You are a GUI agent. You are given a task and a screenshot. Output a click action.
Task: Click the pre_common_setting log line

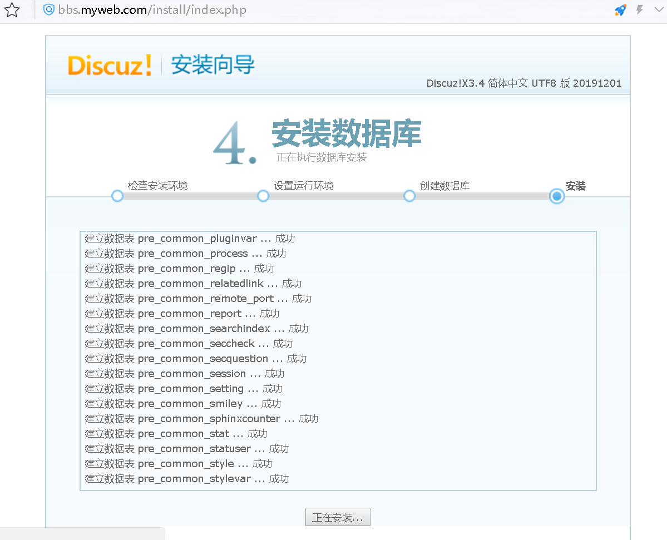point(184,389)
